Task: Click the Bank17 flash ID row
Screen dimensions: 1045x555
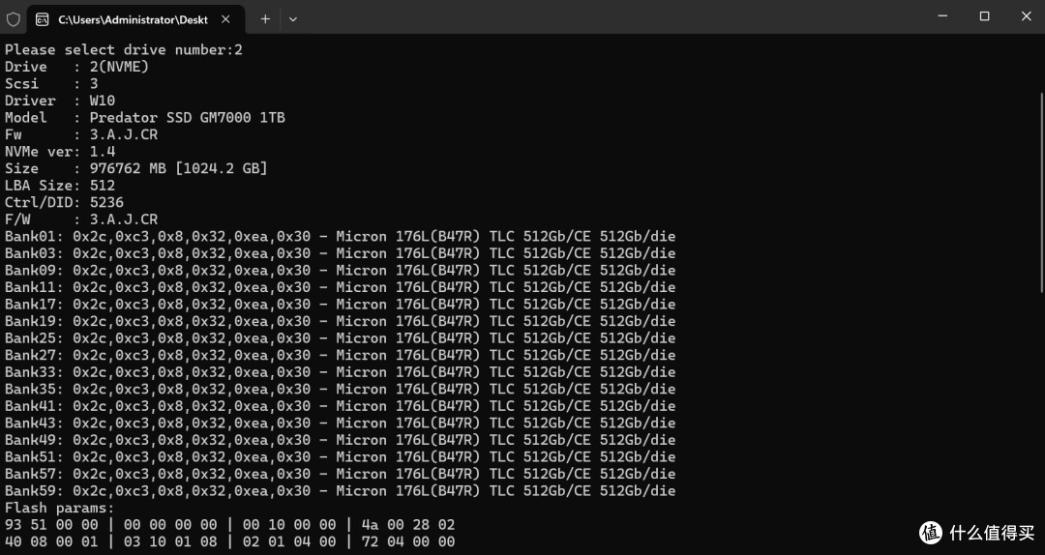Action: (x=340, y=304)
